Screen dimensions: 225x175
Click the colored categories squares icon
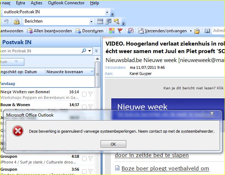112,31
